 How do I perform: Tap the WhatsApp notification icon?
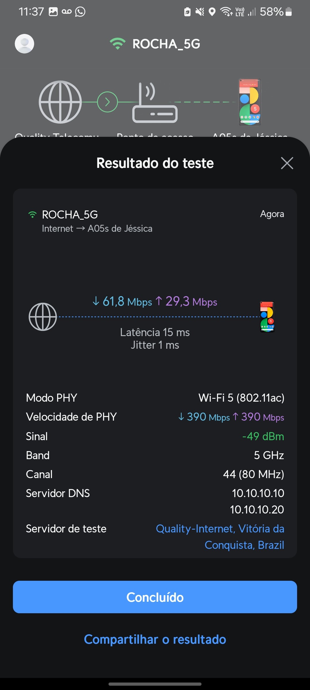click(x=80, y=12)
